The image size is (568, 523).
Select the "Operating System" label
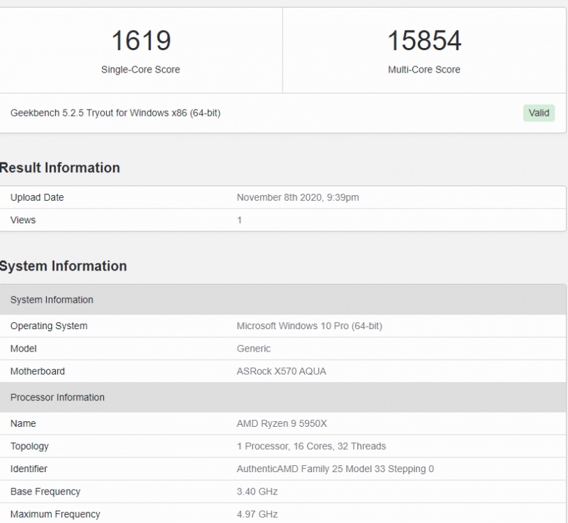coord(49,326)
